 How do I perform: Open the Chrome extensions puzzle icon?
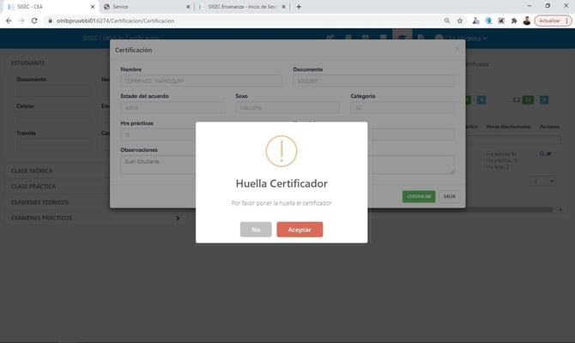click(x=513, y=20)
